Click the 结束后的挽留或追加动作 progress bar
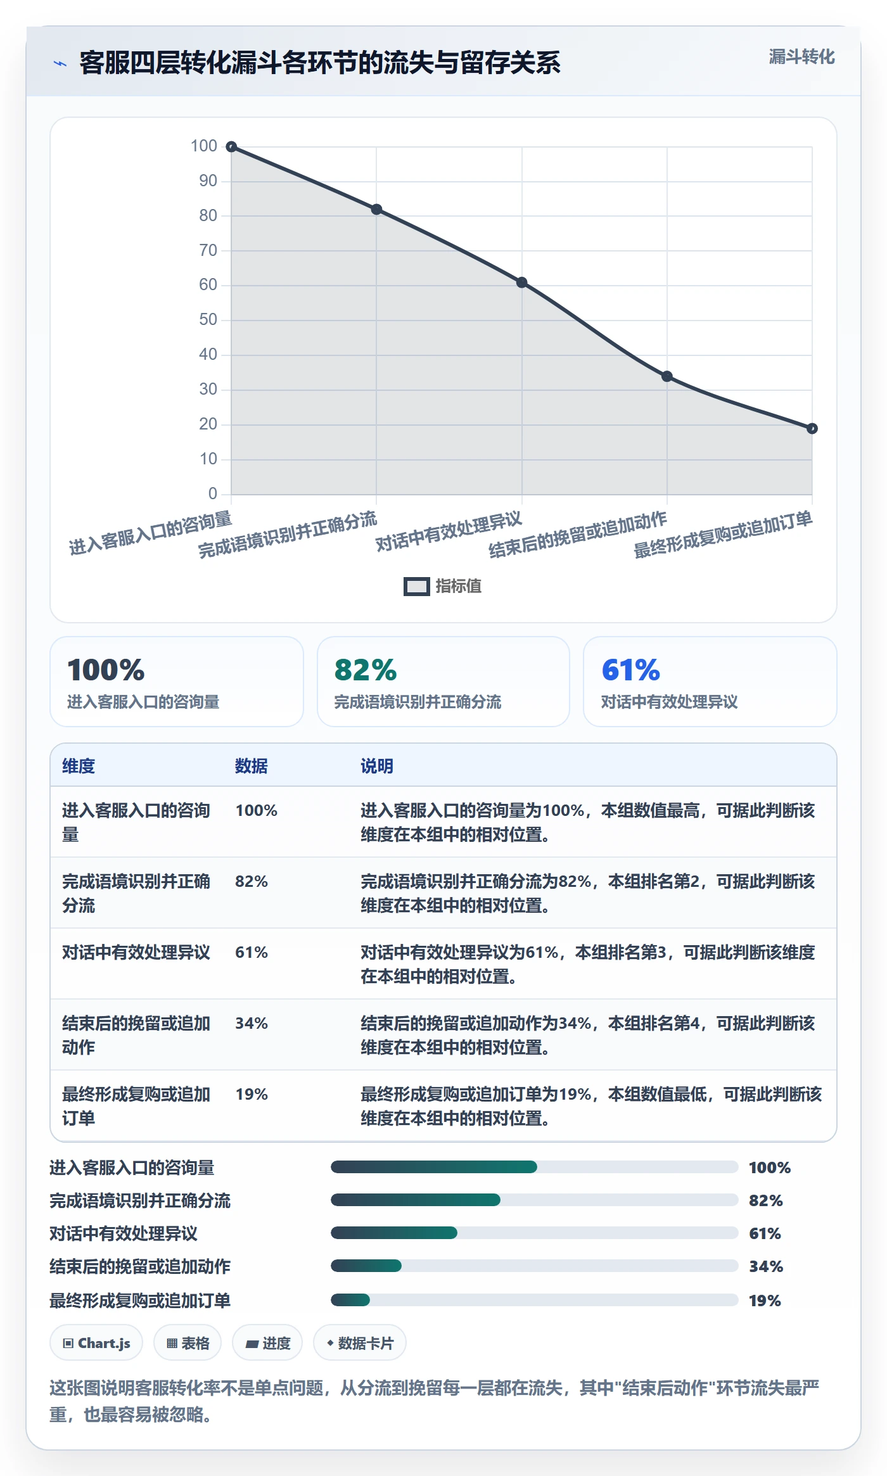887x1476 pixels. 535,1266
